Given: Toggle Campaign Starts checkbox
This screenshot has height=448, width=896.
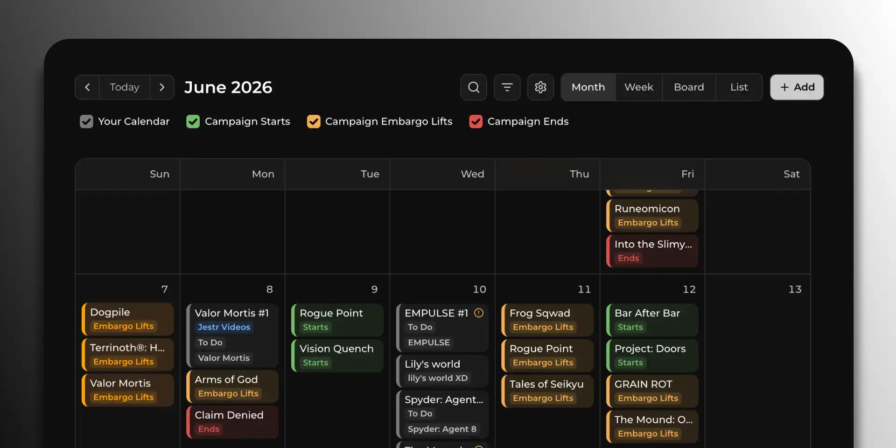Looking at the screenshot, I should pyautogui.click(x=193, y=121).
